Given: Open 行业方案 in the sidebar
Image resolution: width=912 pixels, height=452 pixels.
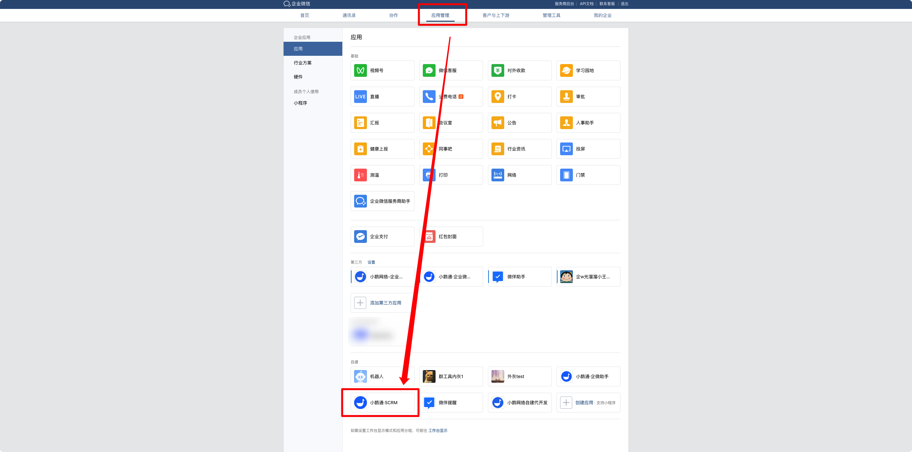Looking at the screenshot, I should [303, 63].
